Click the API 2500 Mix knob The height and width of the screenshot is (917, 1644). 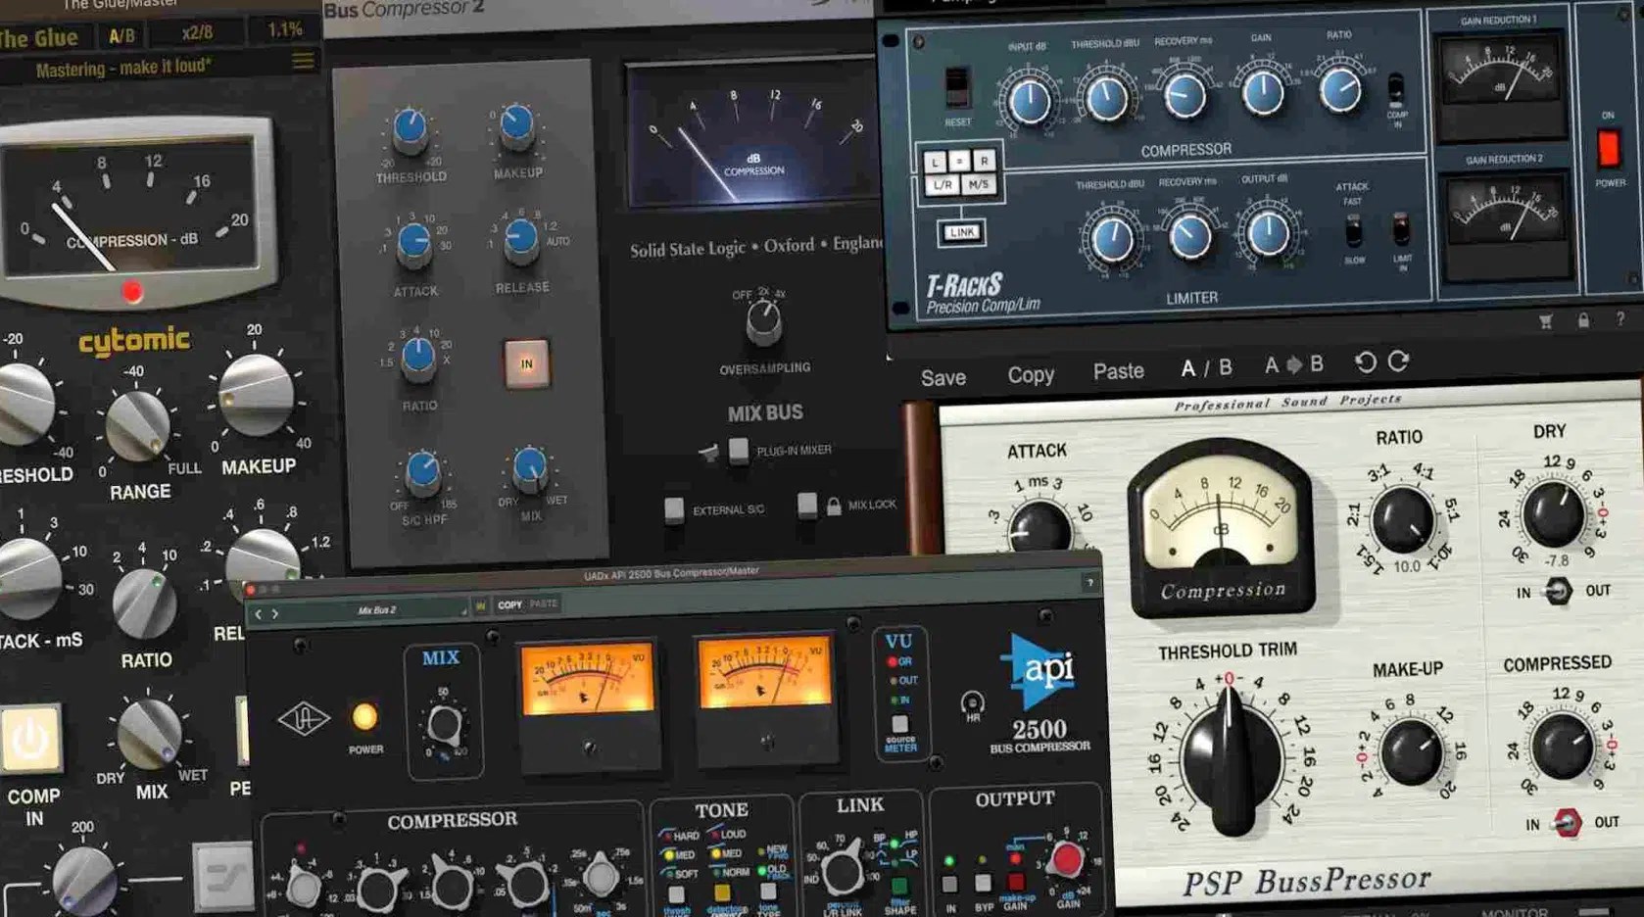444,725
